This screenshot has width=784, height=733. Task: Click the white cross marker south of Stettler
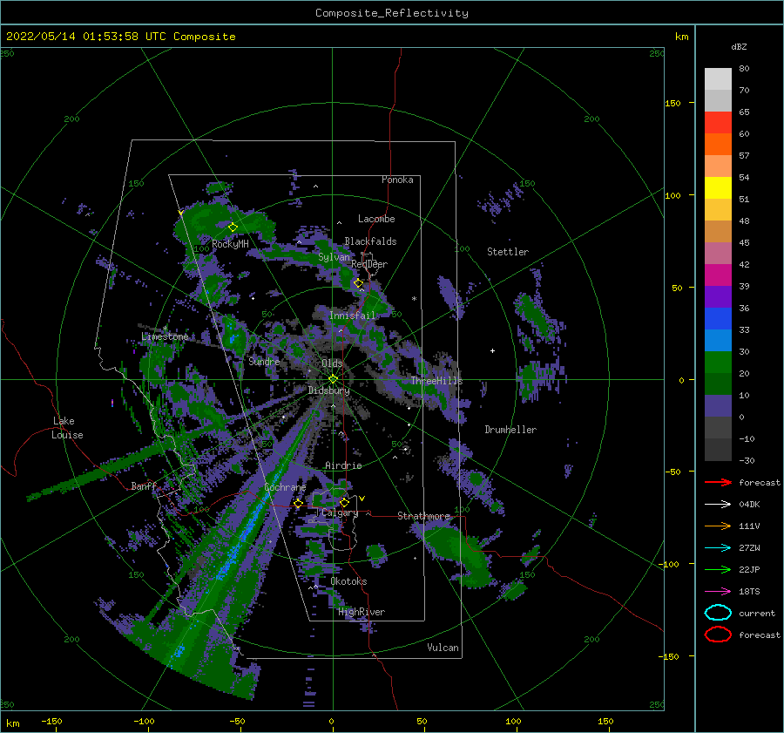[492, 350]
